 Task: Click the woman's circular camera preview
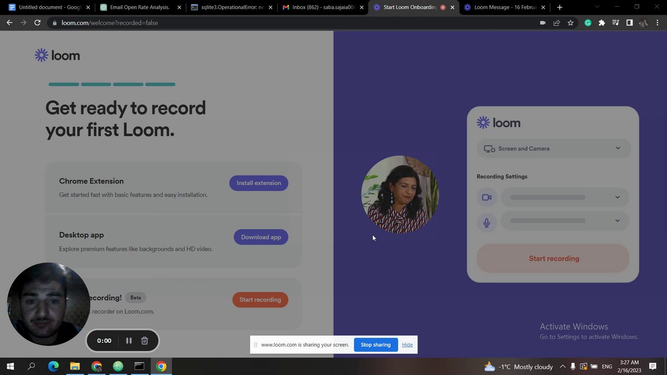[400, 194]
